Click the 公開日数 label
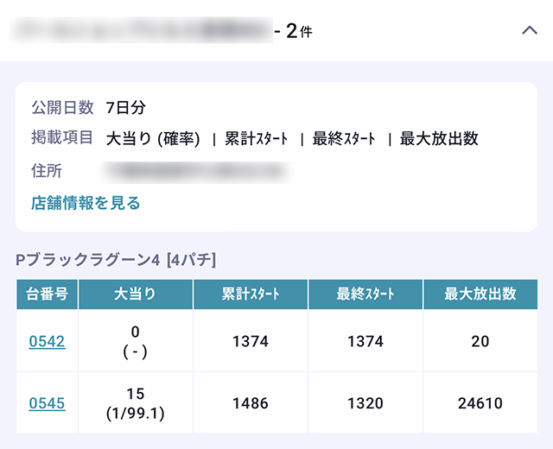This screenshot has width=553, height=449. pos(62,108)
